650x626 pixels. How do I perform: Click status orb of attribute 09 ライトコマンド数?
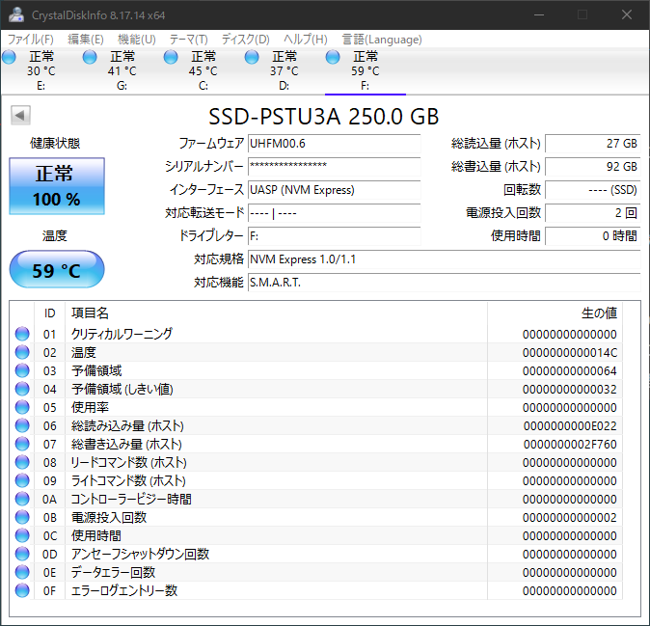pyautogui.click(x=22, y=480)
